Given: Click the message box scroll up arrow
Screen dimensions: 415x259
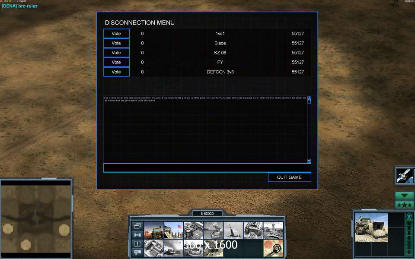Looking at the screenshot, I should [x=309, y=98].
